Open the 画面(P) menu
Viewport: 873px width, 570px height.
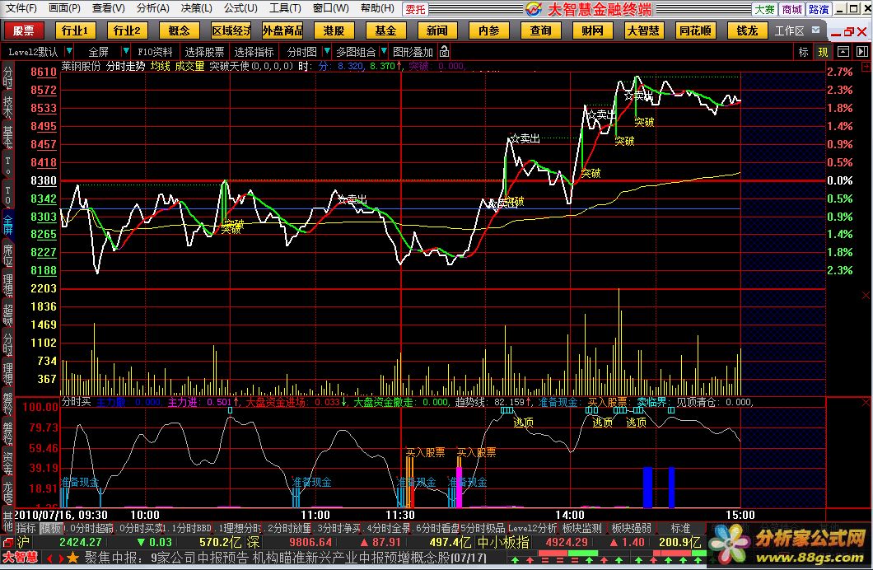click(64, 8)
